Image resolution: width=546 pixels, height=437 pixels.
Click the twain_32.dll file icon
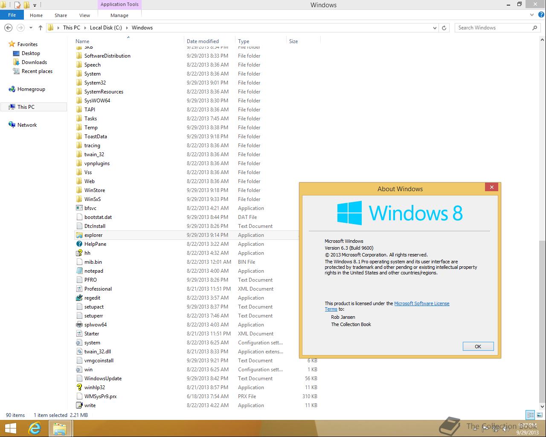coord(79,352)
